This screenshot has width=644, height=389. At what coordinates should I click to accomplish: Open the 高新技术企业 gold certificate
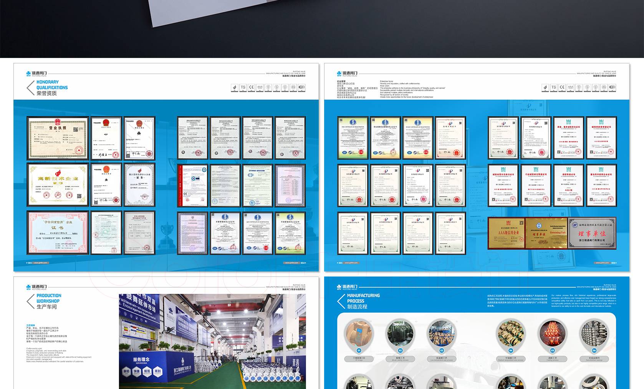point(58,185)
